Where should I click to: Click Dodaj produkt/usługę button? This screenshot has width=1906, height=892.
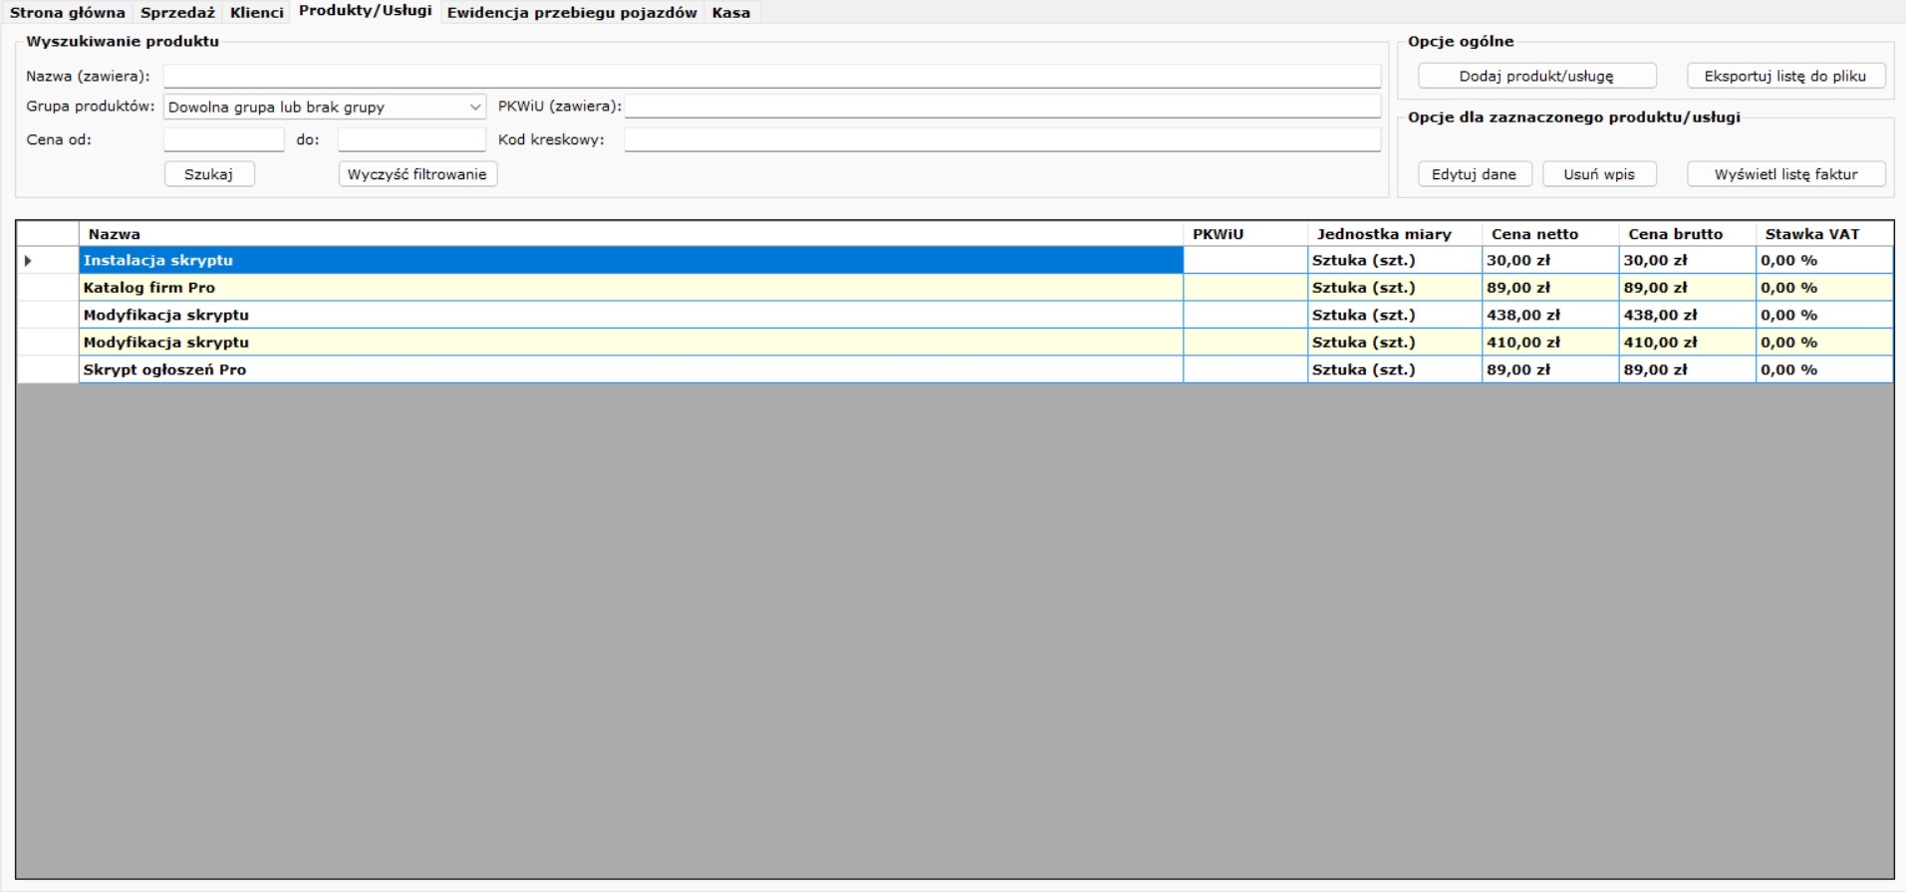click(1536, 77)
